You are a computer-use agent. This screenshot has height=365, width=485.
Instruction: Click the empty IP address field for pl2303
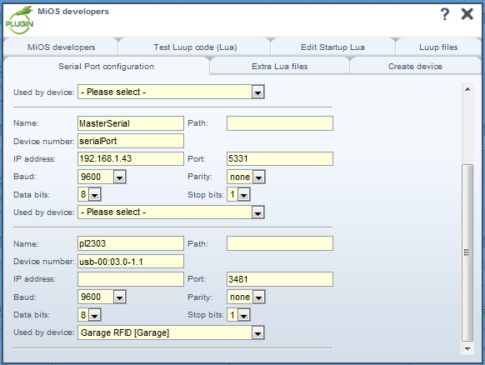pos(131,279)
